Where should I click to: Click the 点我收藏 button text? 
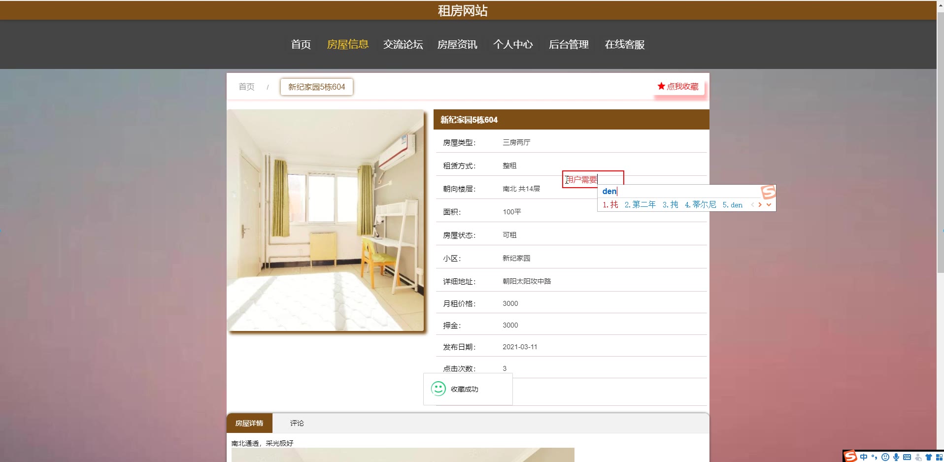pos(682,86)
